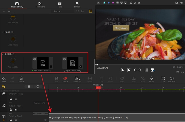Viewport: 185px width, 122px height.
Task: Click the Delete trash icon
Action: tap(21, 78)
